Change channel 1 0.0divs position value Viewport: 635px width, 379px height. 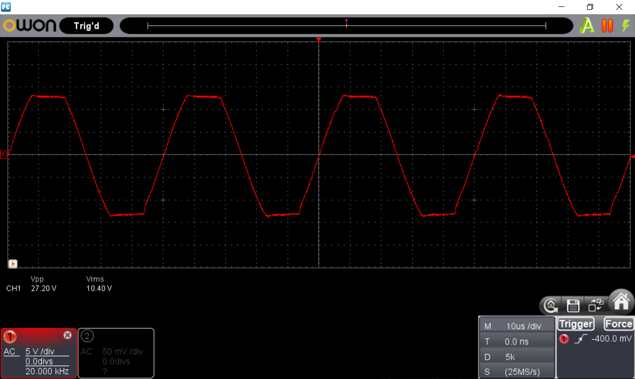click(x=39, y=361)
